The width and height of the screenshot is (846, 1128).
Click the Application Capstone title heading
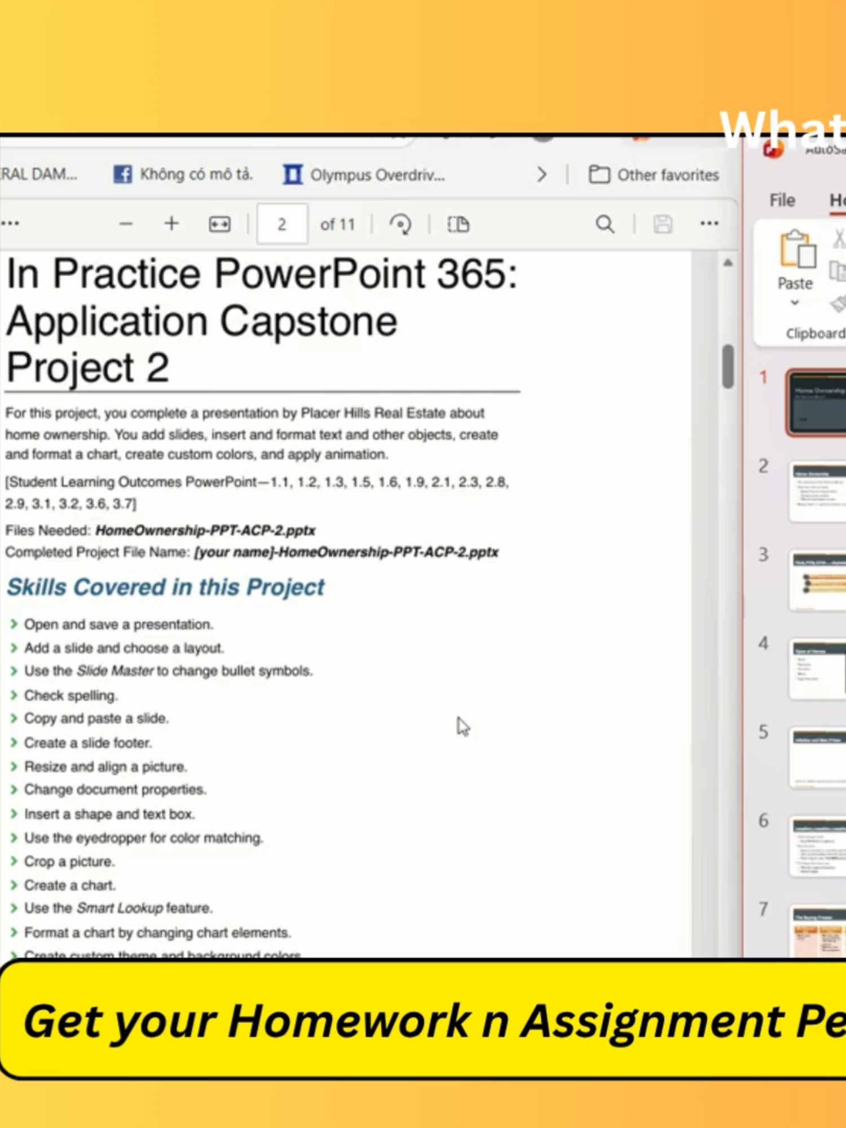coord(202,321)
